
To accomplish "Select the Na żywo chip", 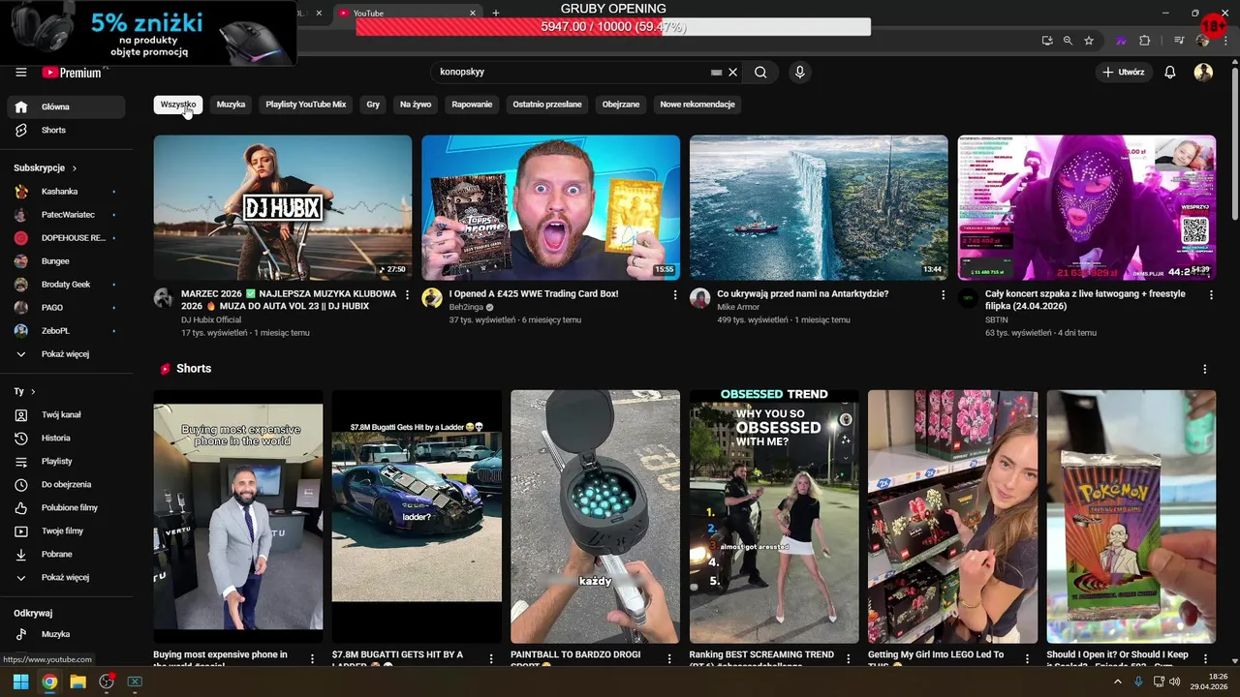I will (416, 105).
